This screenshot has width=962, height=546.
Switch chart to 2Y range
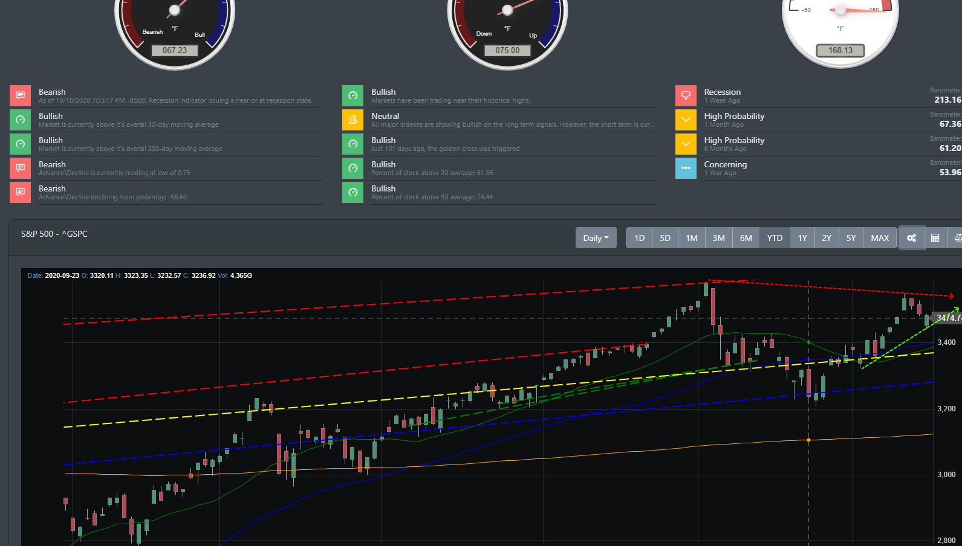click(827, 238)
